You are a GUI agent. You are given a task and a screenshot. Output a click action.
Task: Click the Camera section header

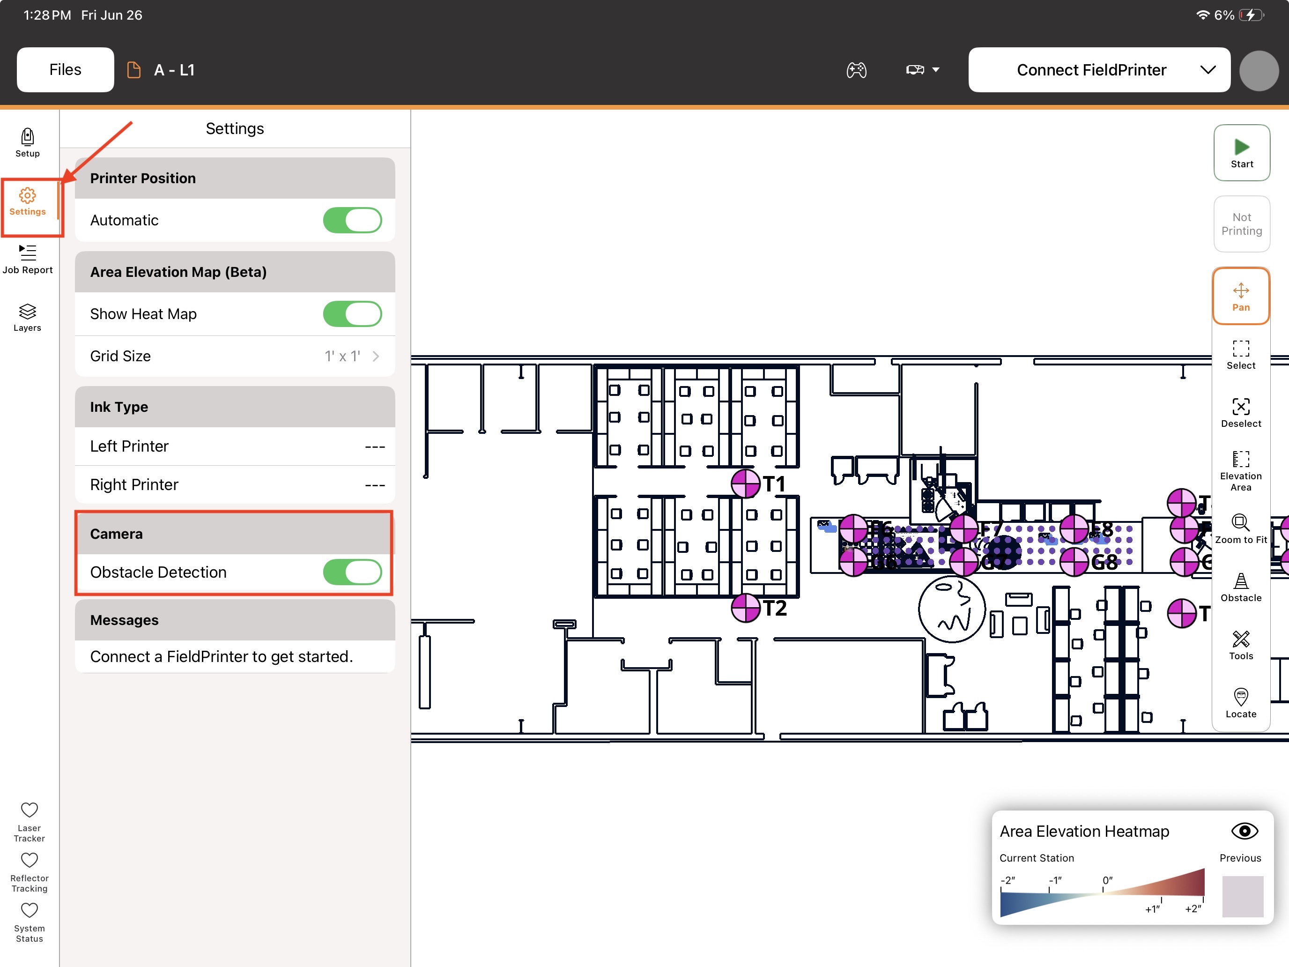(x=235, y=534)
